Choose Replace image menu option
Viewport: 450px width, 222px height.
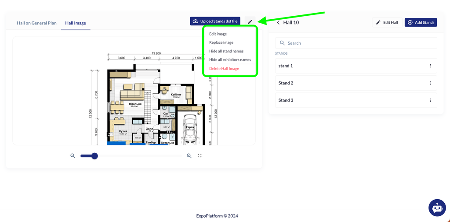pyautogui.click(x=221, y=42)
